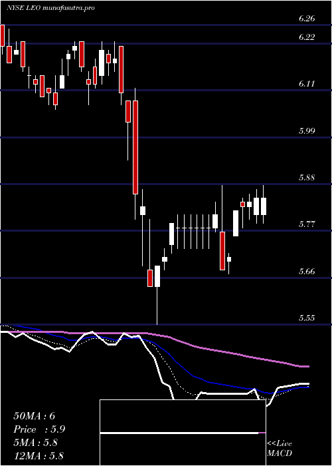Click the 5.88 price axis label

coord(307,178)
